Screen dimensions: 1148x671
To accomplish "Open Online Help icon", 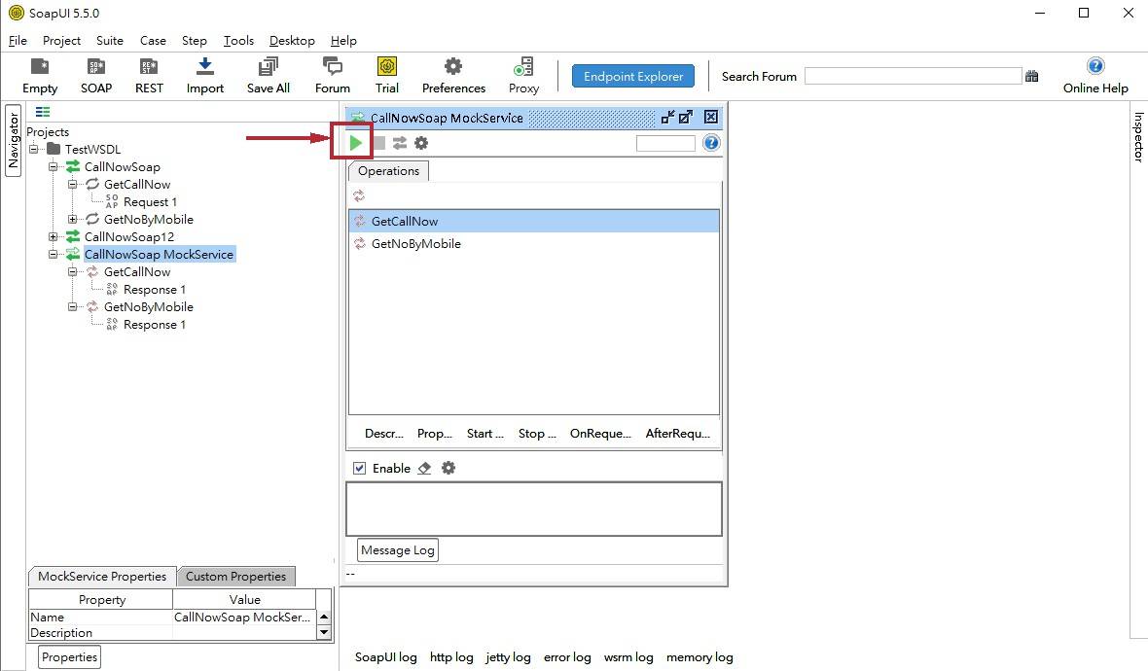I will click(x=1095, y=76).
